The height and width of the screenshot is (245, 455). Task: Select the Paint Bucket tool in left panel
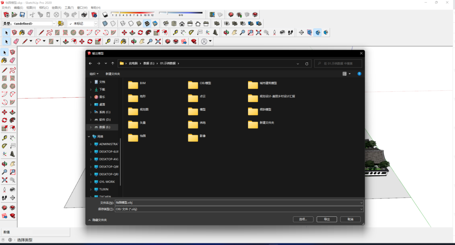coord(5,60)
